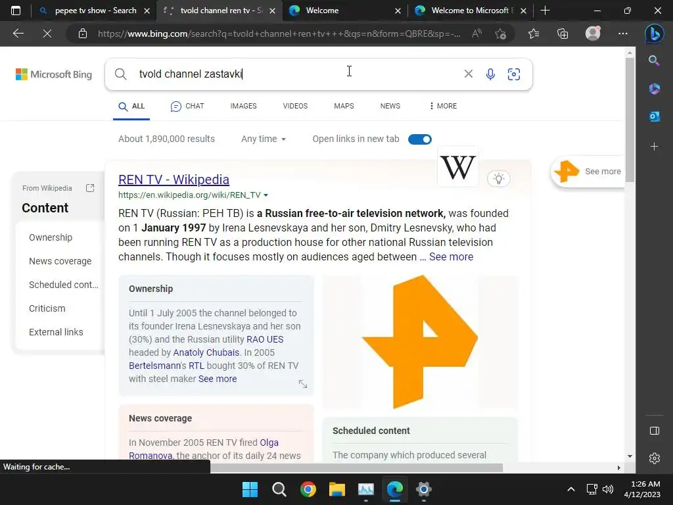
Task: Expand the Ownership card arrow icon
Action: (x=302, y=384)
